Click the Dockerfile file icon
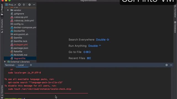177x99 pixels. 12,31
